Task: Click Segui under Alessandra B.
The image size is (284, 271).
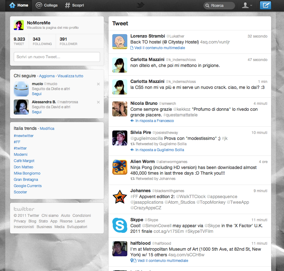Action: click(x=37, y=112)
